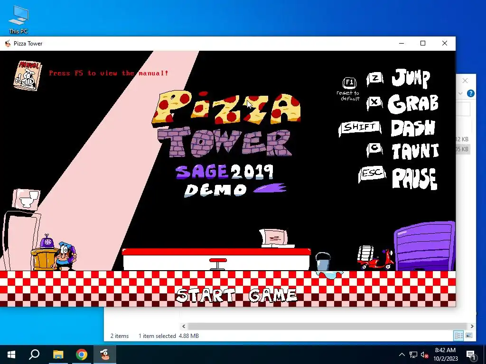This screenshot has height=364, width=486.
Task: Switch File Explorer to details view
Action: (459, 336)
